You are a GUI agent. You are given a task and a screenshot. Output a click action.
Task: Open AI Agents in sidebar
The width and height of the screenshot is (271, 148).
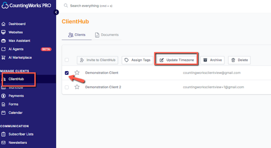(x=16, y=49)
